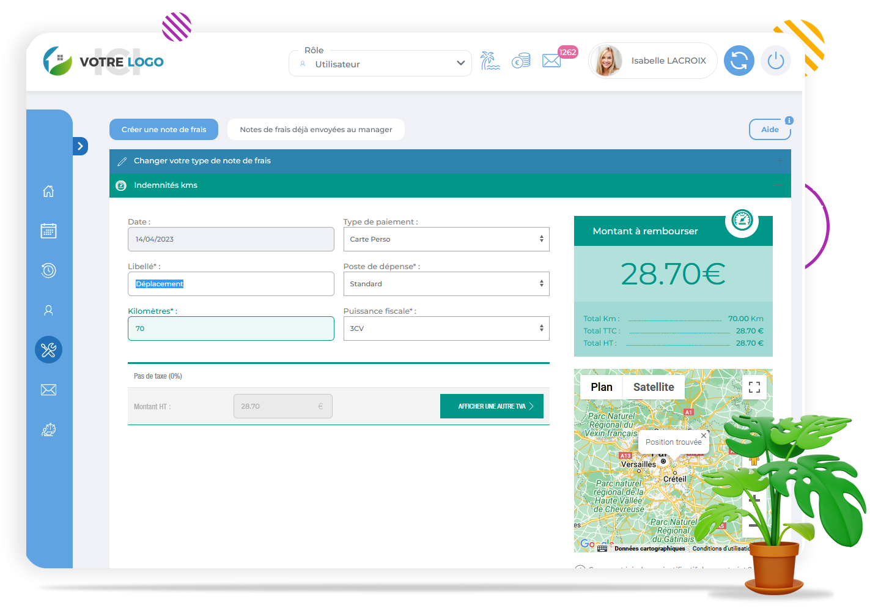Click the Afficher une autre TVA button
870x616 pixels.
coord(492,406)
